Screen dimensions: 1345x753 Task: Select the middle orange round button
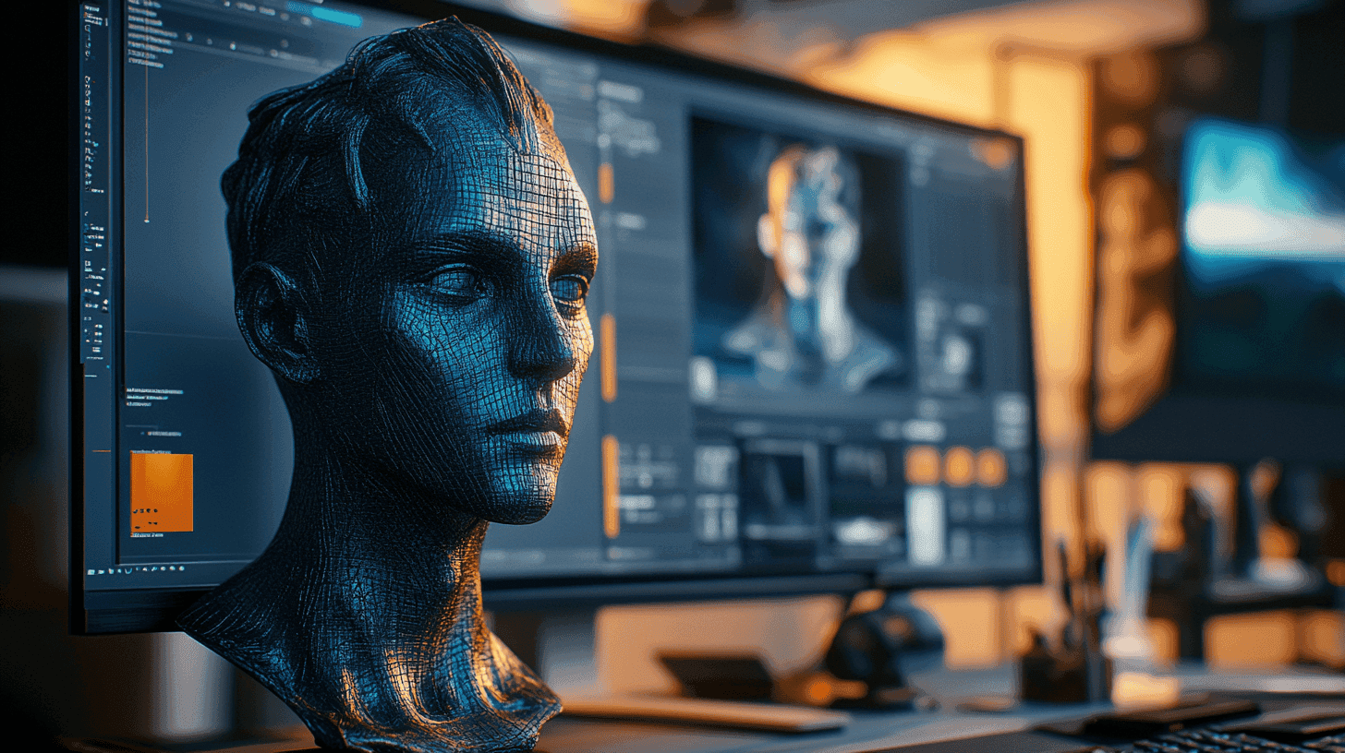click(x=958, y=466)
